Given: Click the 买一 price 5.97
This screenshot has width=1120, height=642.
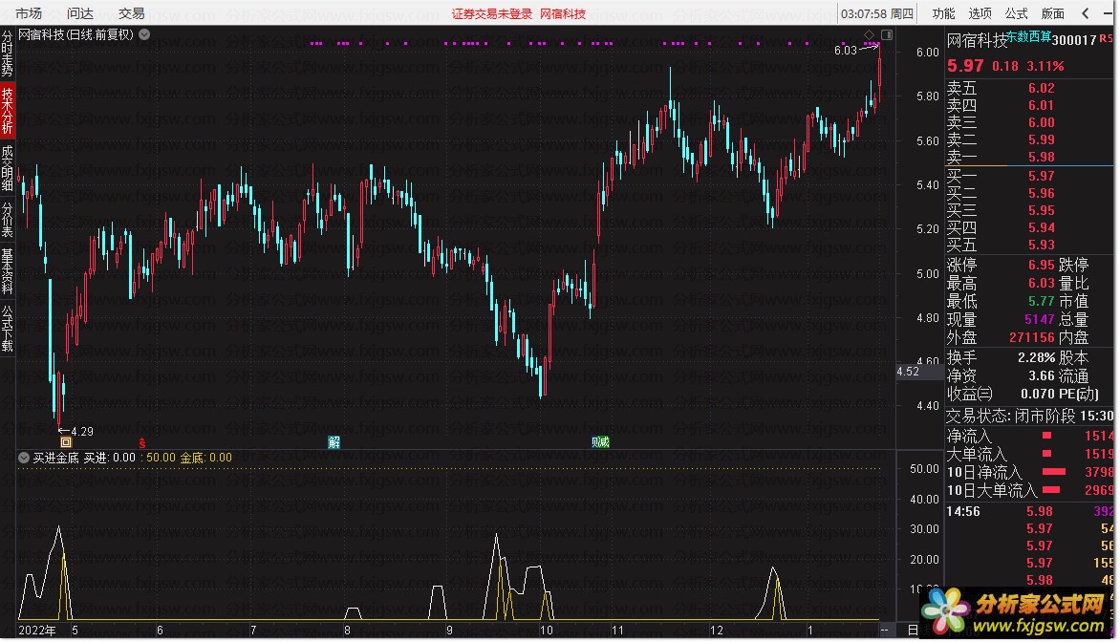Looking at the screenshot, I should (x=1042, y=176).
